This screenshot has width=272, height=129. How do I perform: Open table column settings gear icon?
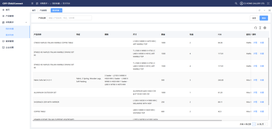(265, 28)
